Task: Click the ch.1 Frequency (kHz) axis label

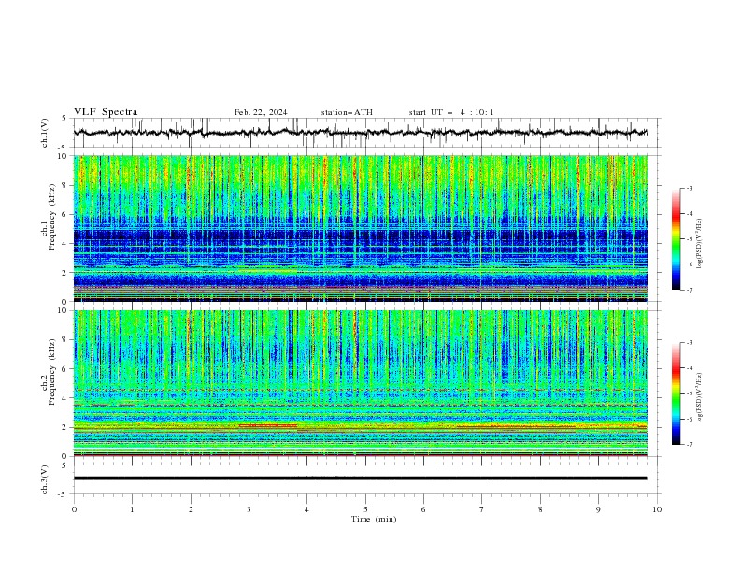Action: pos(49,228)
